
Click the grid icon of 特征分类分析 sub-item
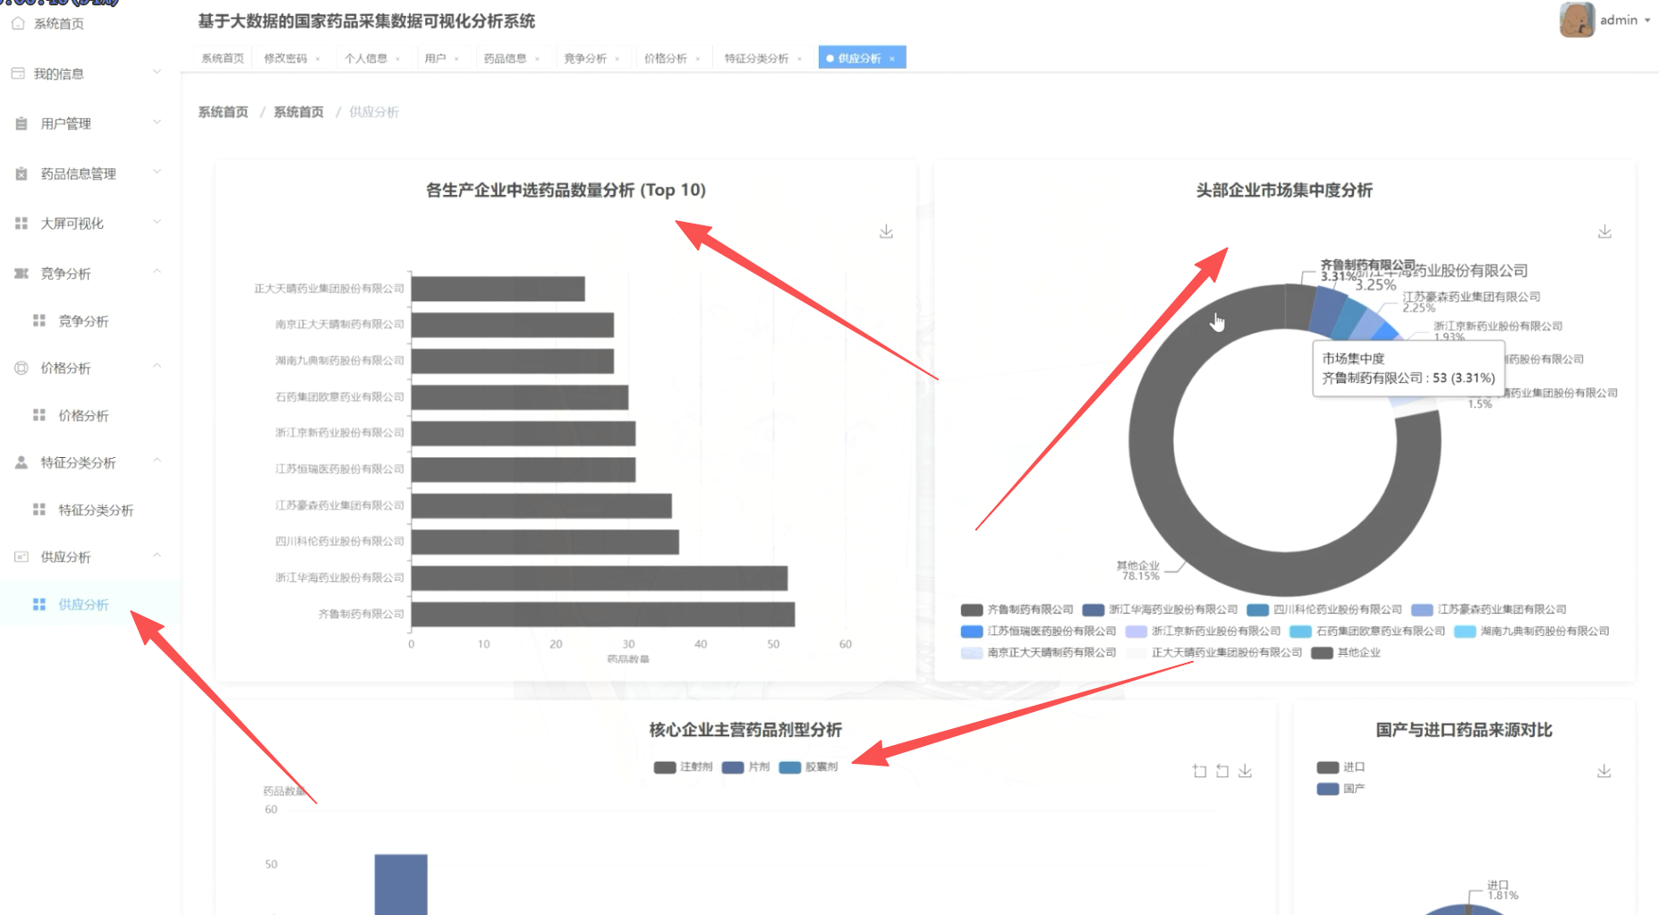coord(39,509)
